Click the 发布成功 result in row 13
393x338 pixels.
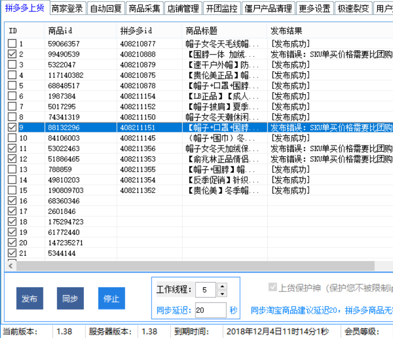pyautogui.click(x=290, y=170)
